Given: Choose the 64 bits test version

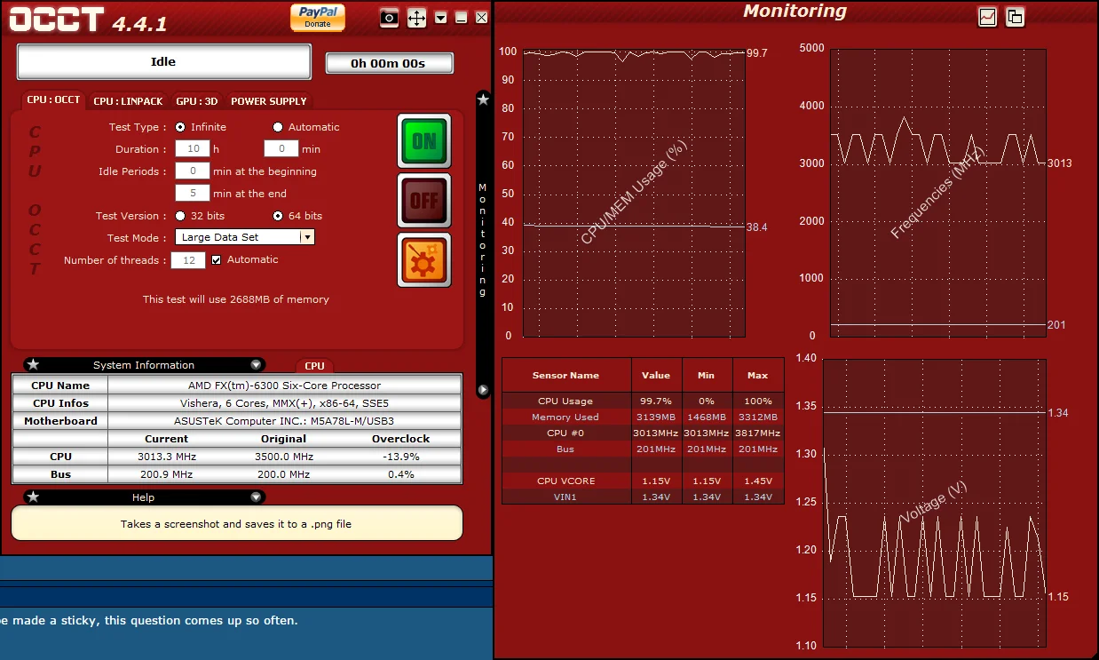Looking at the screenshot, I should pyautogui.click(x=278, y=216).
